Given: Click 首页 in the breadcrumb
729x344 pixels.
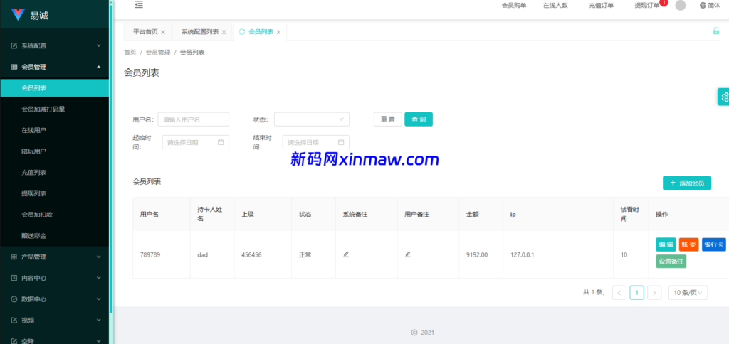Looking at the screenshot, I should 130,53.
